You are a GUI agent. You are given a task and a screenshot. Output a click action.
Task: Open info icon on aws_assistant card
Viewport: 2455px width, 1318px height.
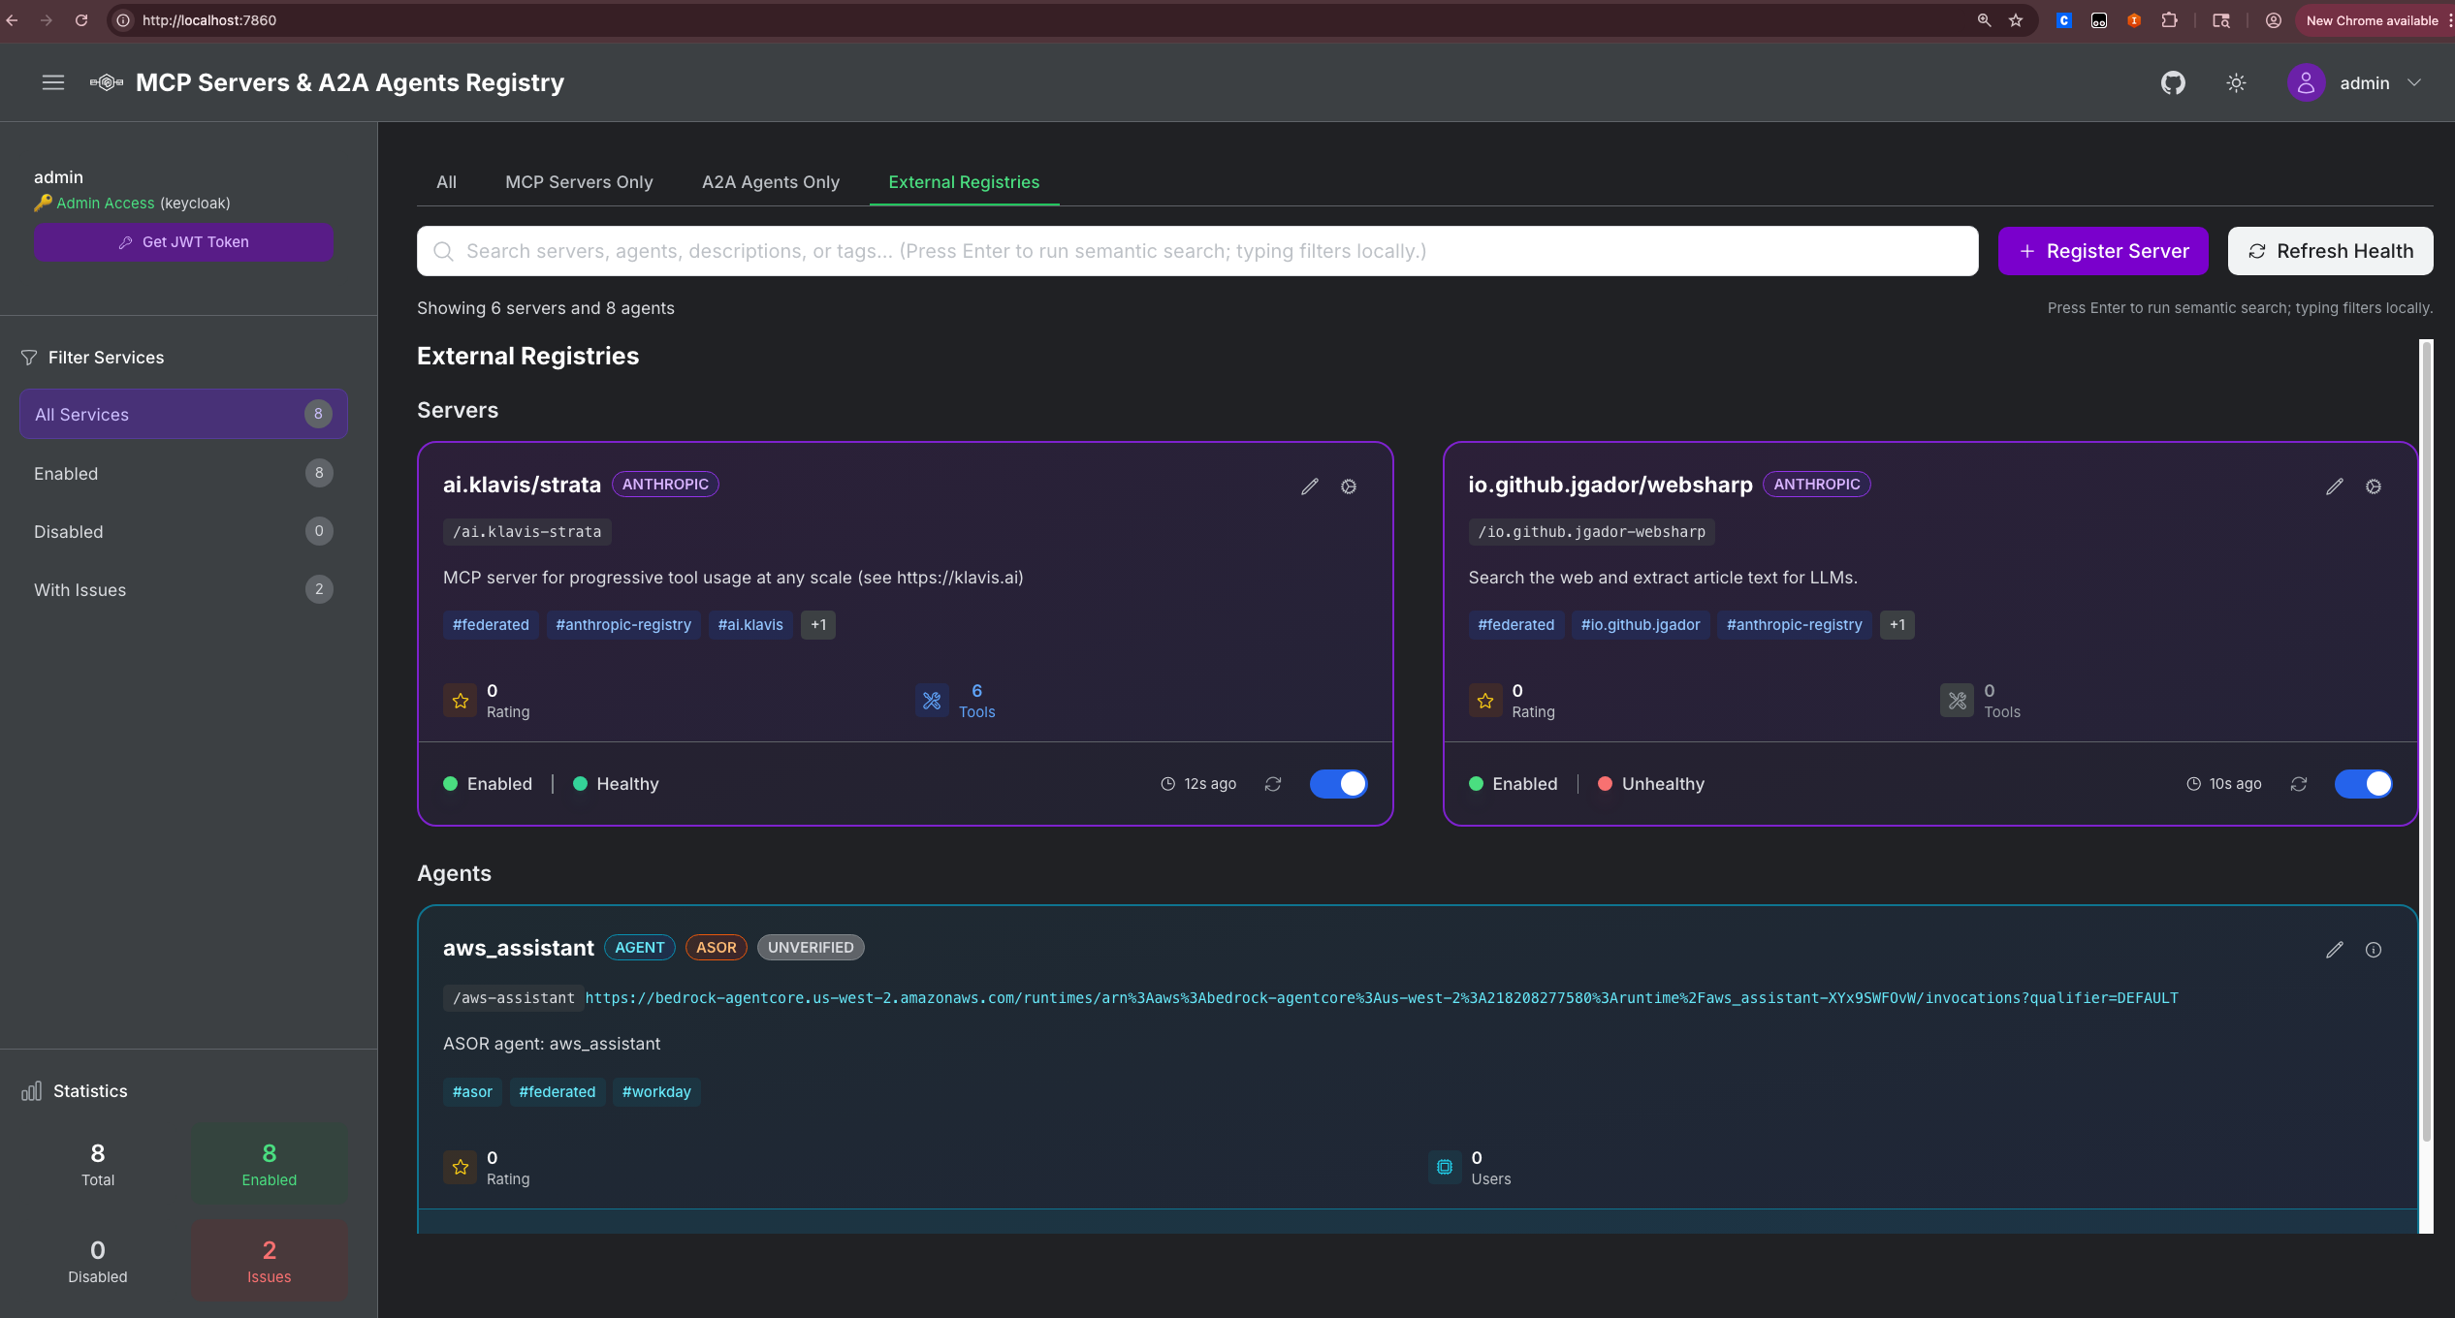click(2373, 950)
